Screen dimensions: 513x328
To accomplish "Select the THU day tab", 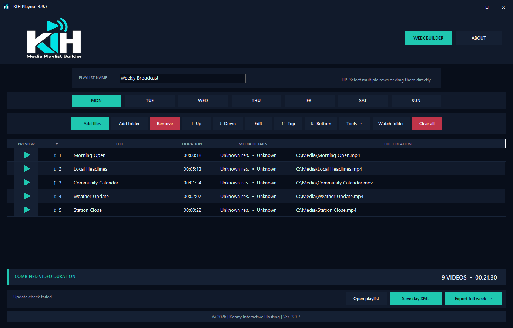I will pyautogui.click(x=256, y=101).
